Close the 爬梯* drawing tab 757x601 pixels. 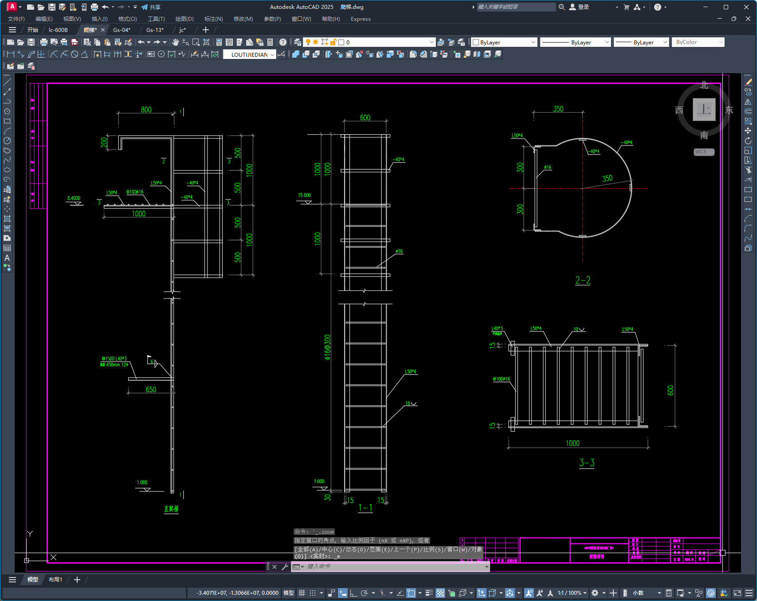click(x=103, y=30)
